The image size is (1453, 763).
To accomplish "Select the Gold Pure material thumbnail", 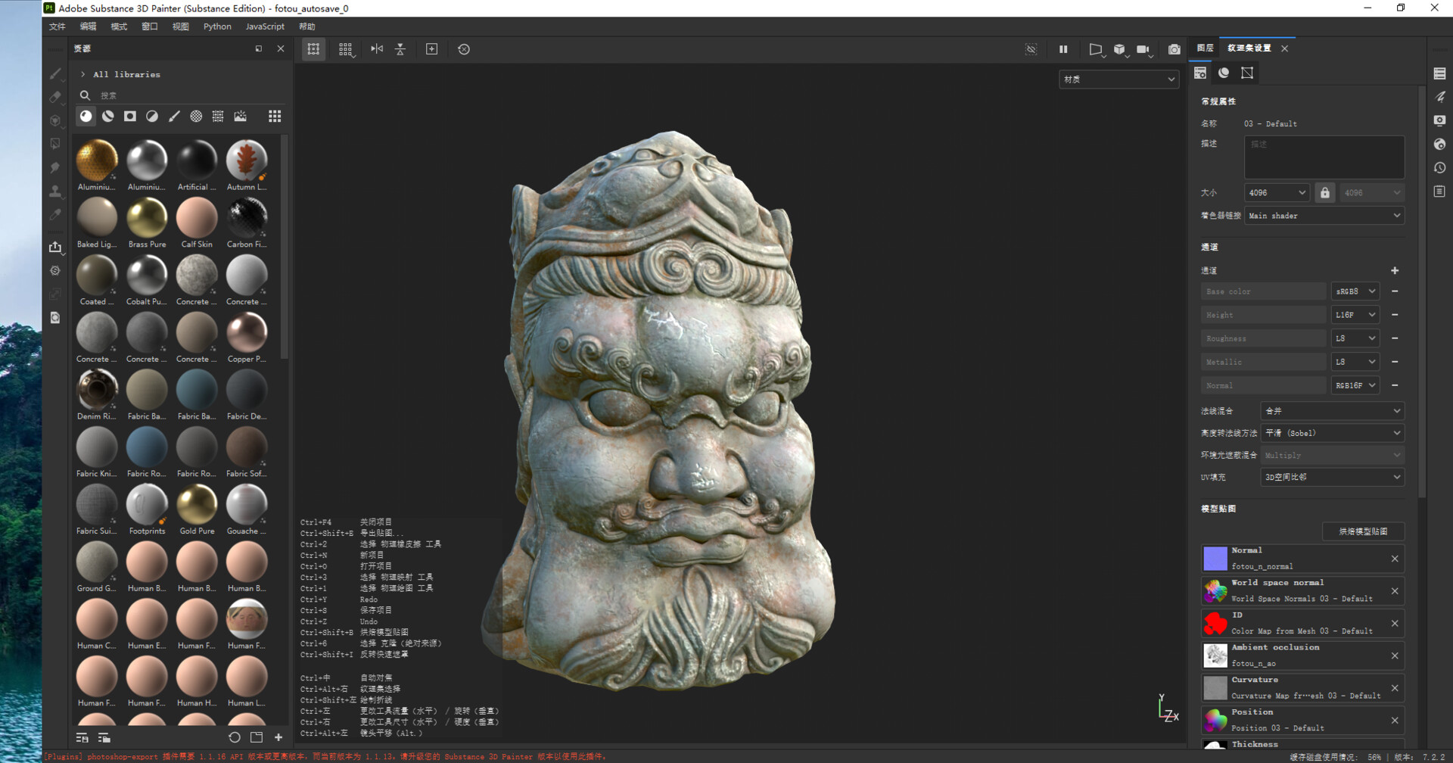I will point(197,505).
